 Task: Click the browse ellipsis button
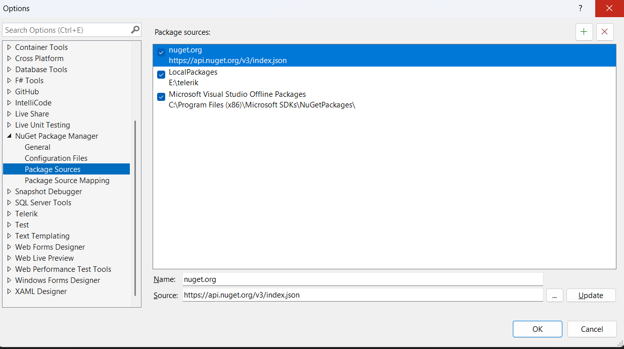554,296
